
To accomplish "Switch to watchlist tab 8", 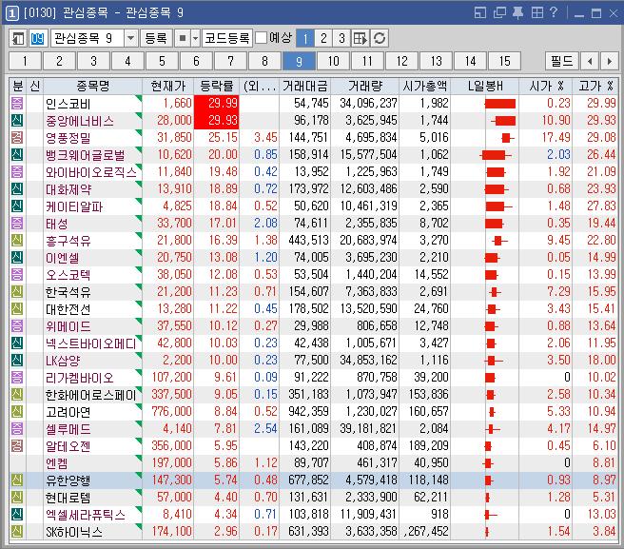I will (x=265, y=61).
